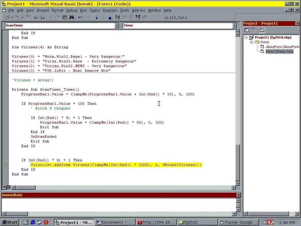Click View Object in the Project panel
This screenshot has height=226, width=301.
(x=253, y=30)
